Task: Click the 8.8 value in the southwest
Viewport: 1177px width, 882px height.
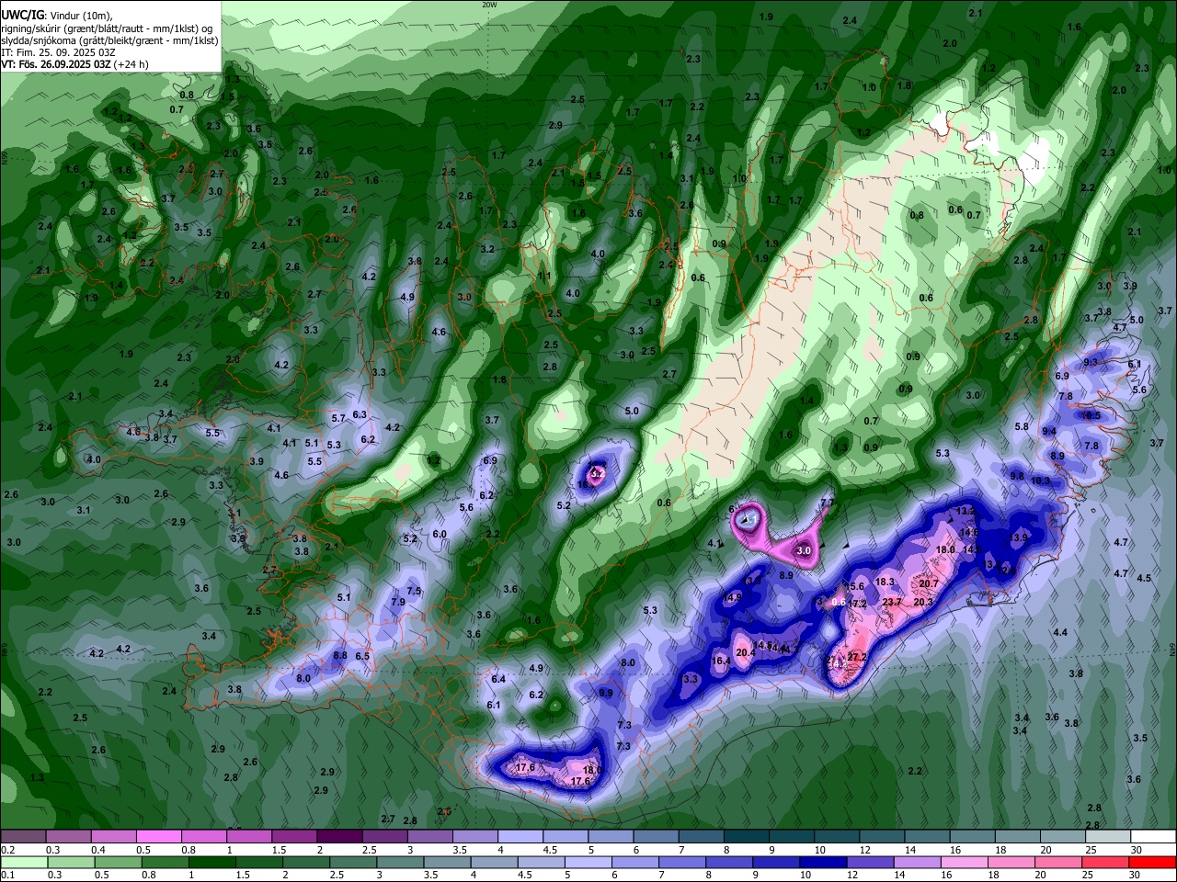Action: 340,655
